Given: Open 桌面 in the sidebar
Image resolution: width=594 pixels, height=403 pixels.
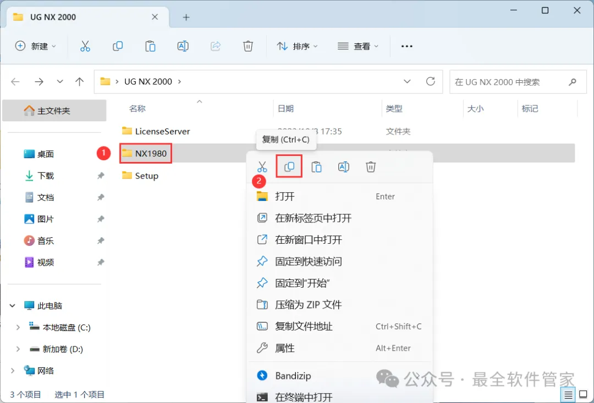Looking at the screenshot, I should point(40,154).
